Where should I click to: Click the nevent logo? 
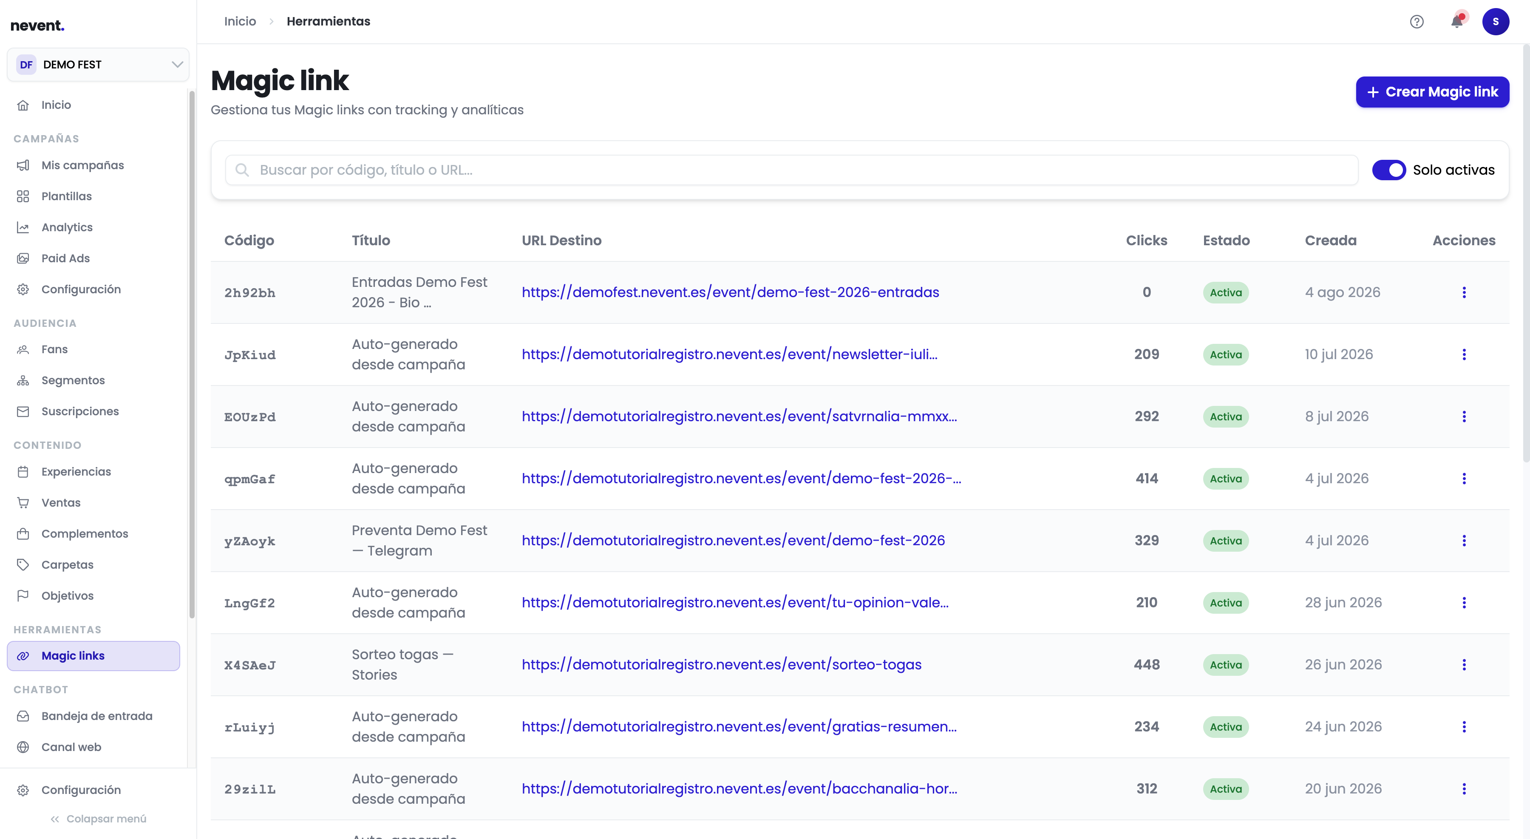[x=37, y=26]
